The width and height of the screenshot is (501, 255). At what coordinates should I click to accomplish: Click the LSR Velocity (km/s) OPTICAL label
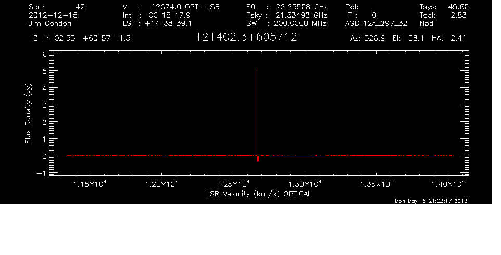click(x=259, y=194)
